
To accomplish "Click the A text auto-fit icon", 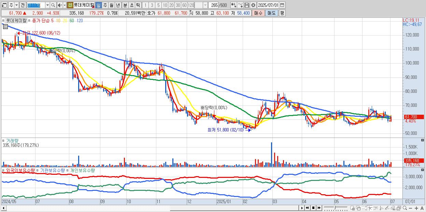I will click(422, 208).
